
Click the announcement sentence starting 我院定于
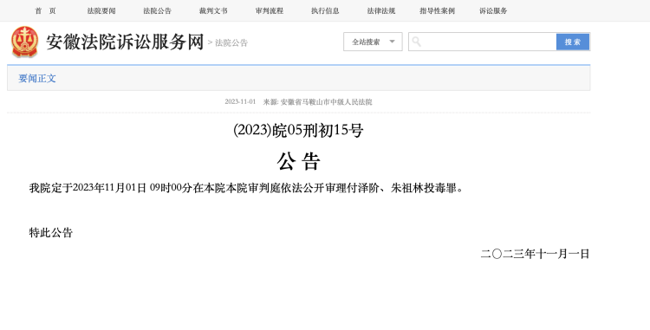point(246,188)
